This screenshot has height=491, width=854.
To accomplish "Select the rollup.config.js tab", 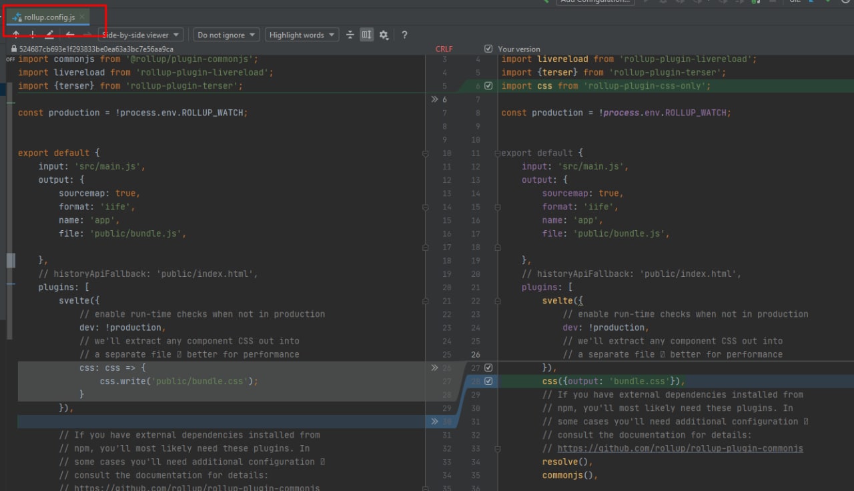I will pyautogui.click(x=49, y=17).
